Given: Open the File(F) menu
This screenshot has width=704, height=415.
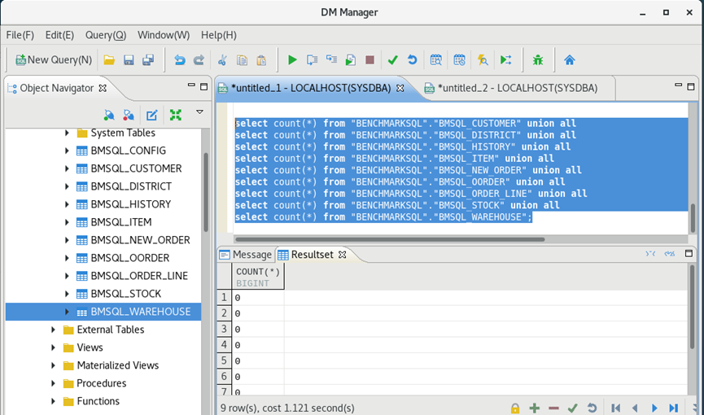Looking at the screenshot, I should pos(20,35).
